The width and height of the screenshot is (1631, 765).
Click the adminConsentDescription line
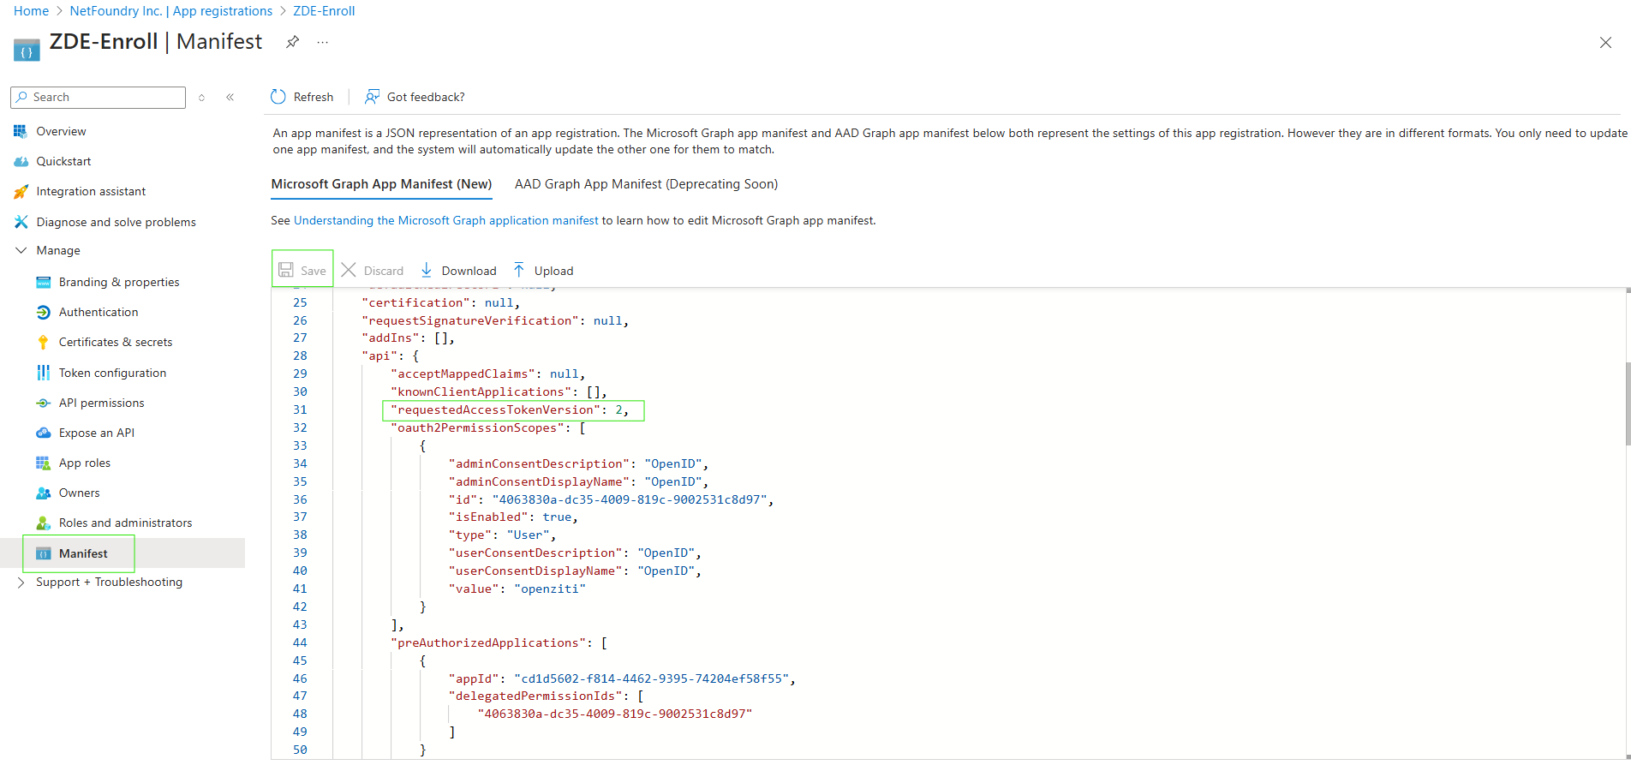click(x=578, y=464)
